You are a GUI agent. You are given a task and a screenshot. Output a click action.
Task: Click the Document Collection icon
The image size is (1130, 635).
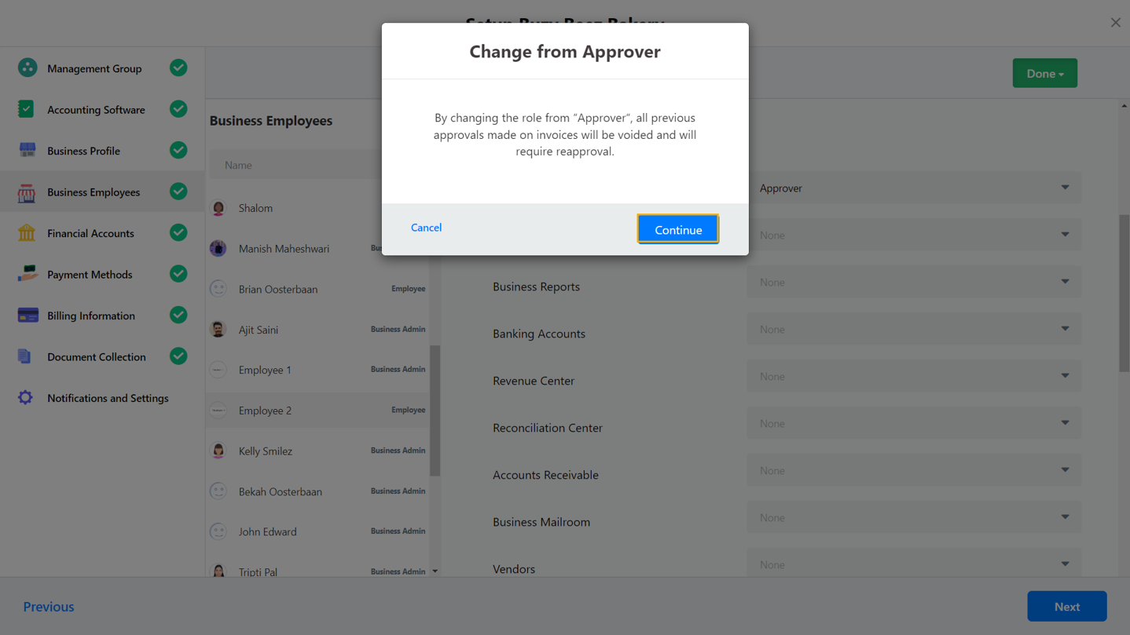coord(28,356)
